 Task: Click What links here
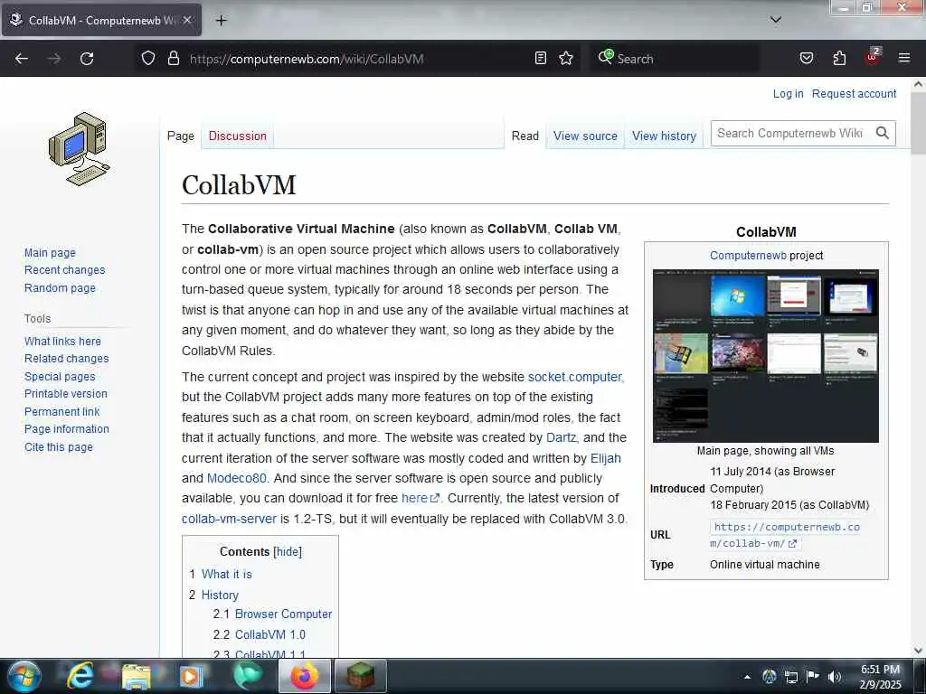62,341
